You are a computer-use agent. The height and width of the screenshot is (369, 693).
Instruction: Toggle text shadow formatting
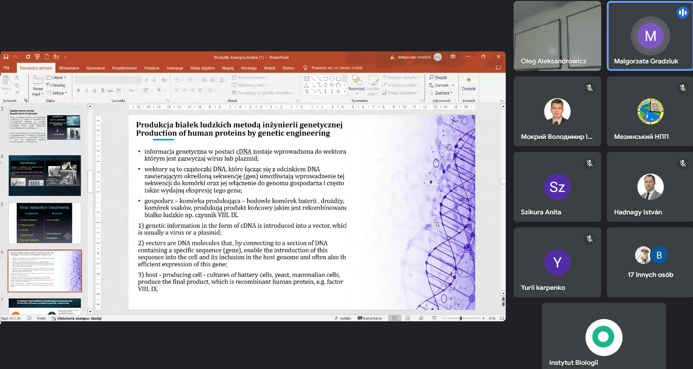pos(102,91)
